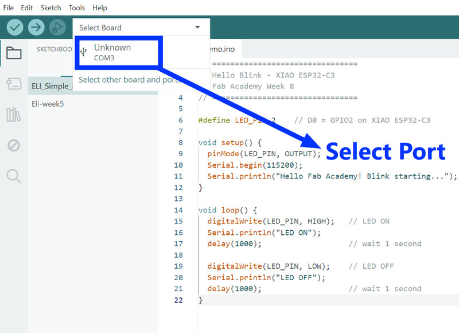Expand the Select Board dropdown arrow
459x333 pixels.
pyautogui.click(x=197, y=27)
